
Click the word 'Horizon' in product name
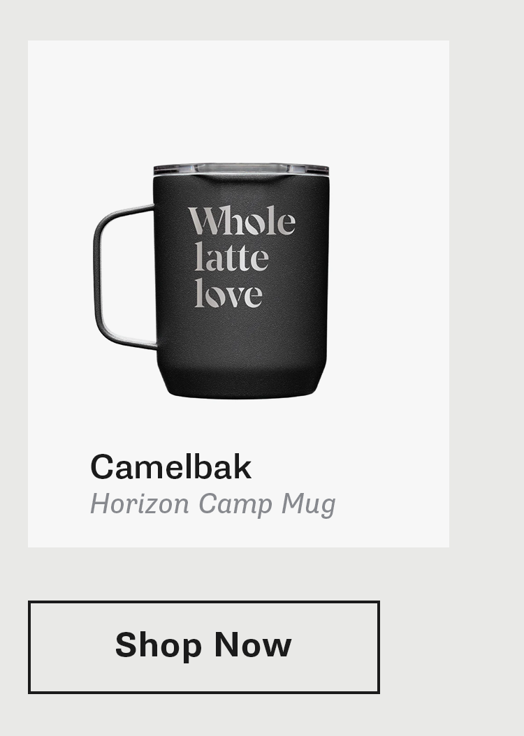coord(140,503)
